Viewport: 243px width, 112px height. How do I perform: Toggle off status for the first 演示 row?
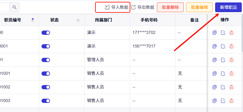pos(46,33)
